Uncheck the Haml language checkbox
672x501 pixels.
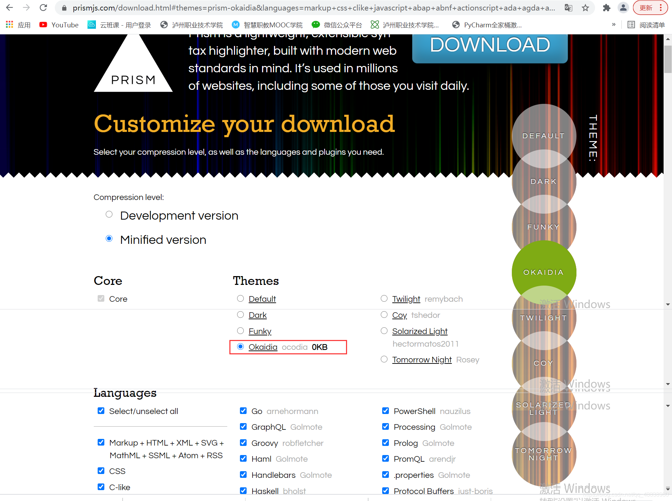click(x=243, y=458)
